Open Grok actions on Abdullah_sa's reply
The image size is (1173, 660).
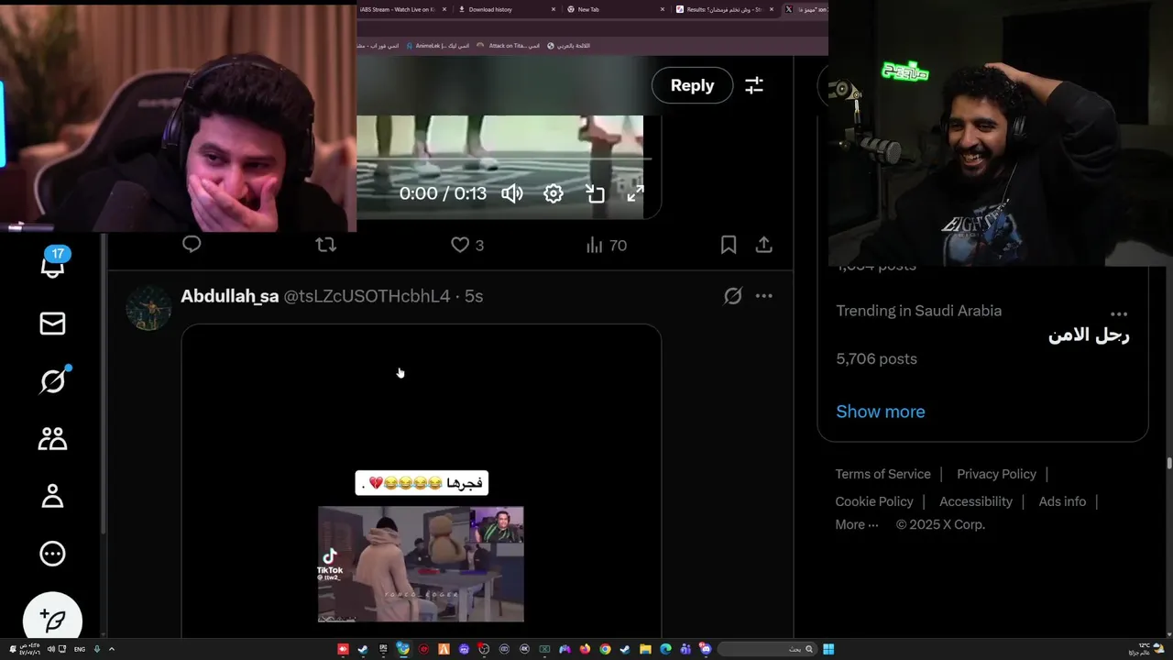click(x=732, y=296)
